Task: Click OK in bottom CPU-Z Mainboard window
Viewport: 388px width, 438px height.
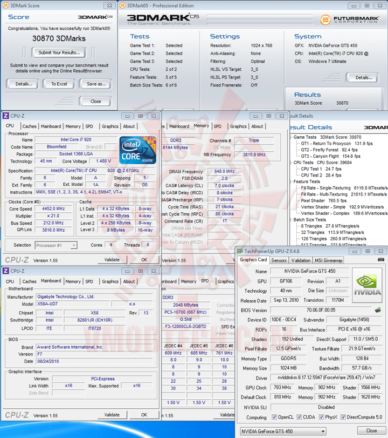Action: 144,415
